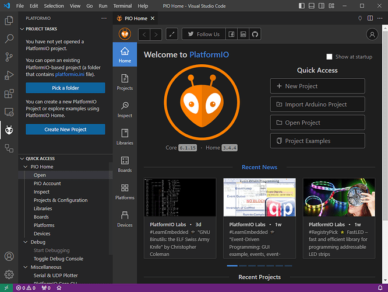The image size is (388, 292).
Task: Click Project Examples button
Action: coord(318,141)
